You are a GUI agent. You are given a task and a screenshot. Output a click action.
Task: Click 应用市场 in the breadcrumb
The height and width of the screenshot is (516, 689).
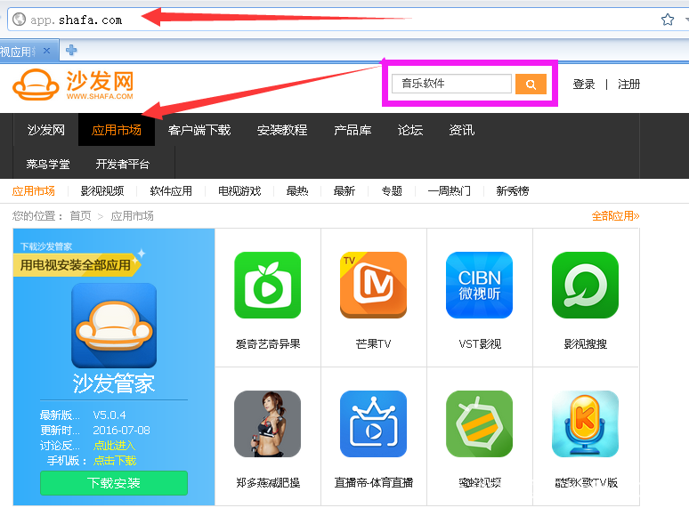tap(132, 216)
